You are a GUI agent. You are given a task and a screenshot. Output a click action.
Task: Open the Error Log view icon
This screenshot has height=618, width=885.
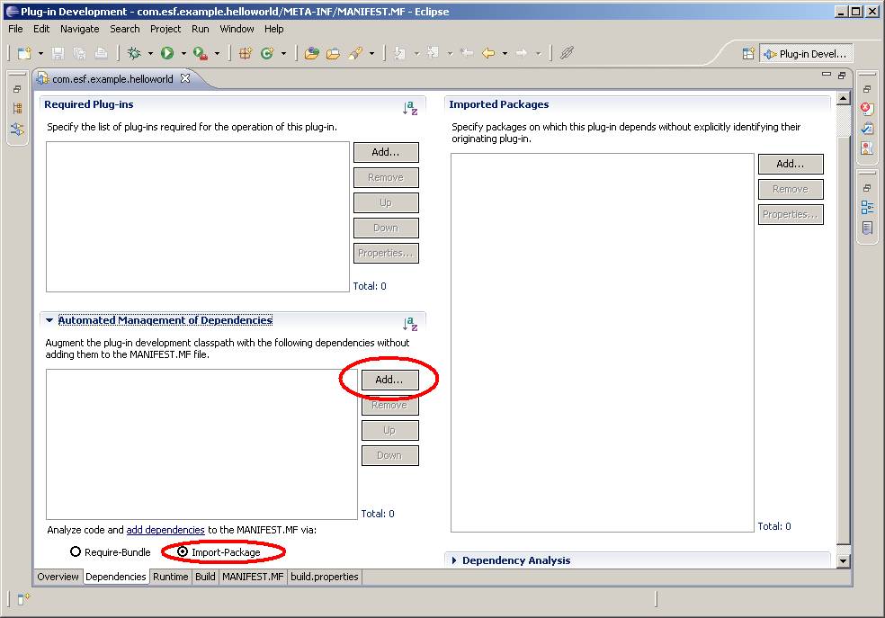coord(867,108)
